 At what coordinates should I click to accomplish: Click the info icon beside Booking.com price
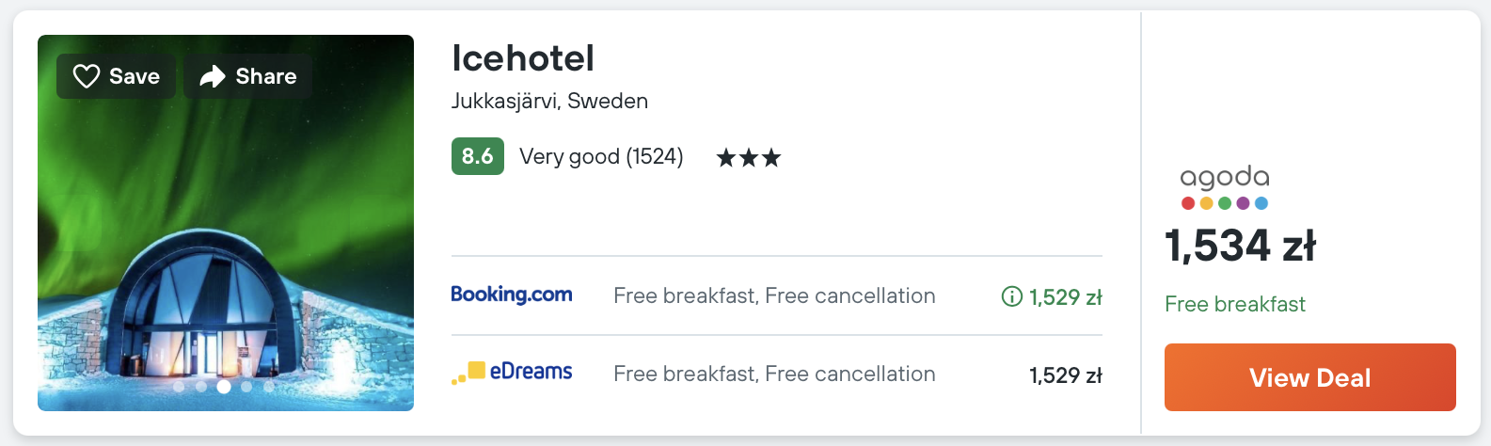(1012, 297)
